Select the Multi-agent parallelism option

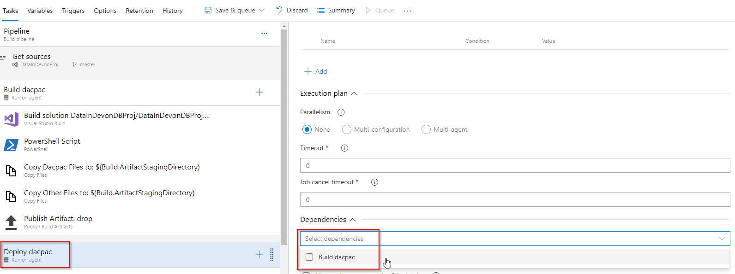coord(426,130)
